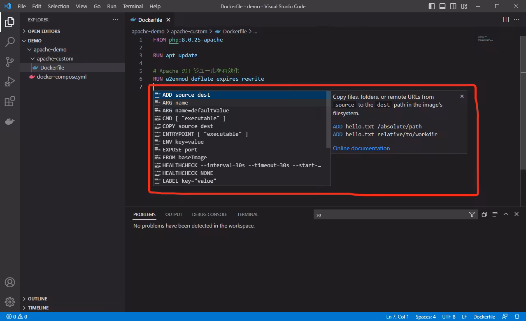Open the Edit menu

pyautogui.click(x=37, y=6)
